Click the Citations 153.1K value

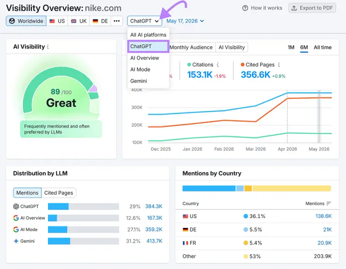[200, 75]
